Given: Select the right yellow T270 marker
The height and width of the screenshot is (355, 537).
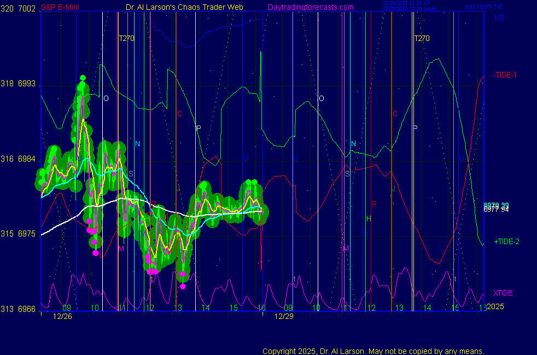Looking at the screenshot, I should click(422, 38).
